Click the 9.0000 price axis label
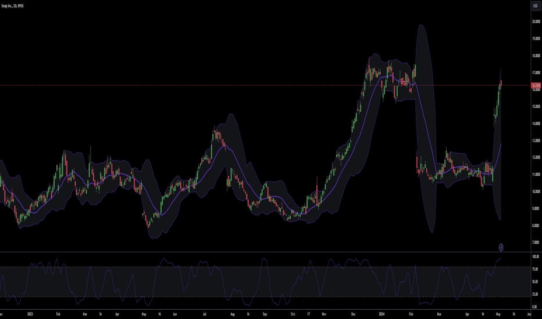This screenshot has height=319, width=542. (536, 209)
